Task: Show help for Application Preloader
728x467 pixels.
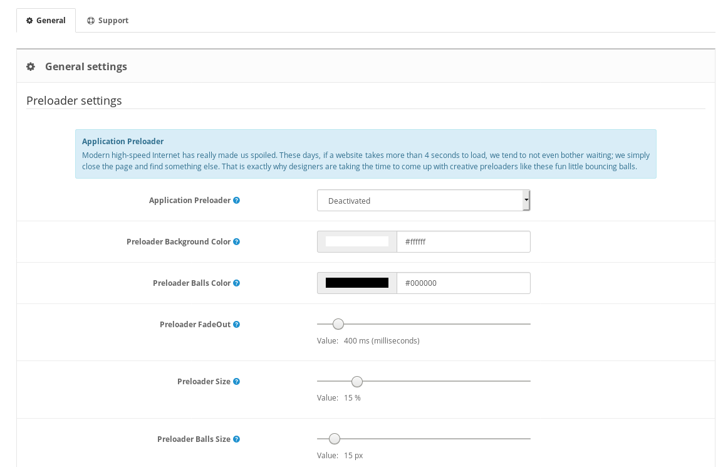Action: (x=236, y=200)
